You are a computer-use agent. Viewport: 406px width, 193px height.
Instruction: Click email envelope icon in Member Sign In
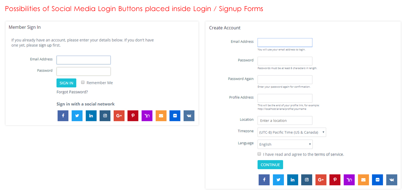tap(161, 116)
